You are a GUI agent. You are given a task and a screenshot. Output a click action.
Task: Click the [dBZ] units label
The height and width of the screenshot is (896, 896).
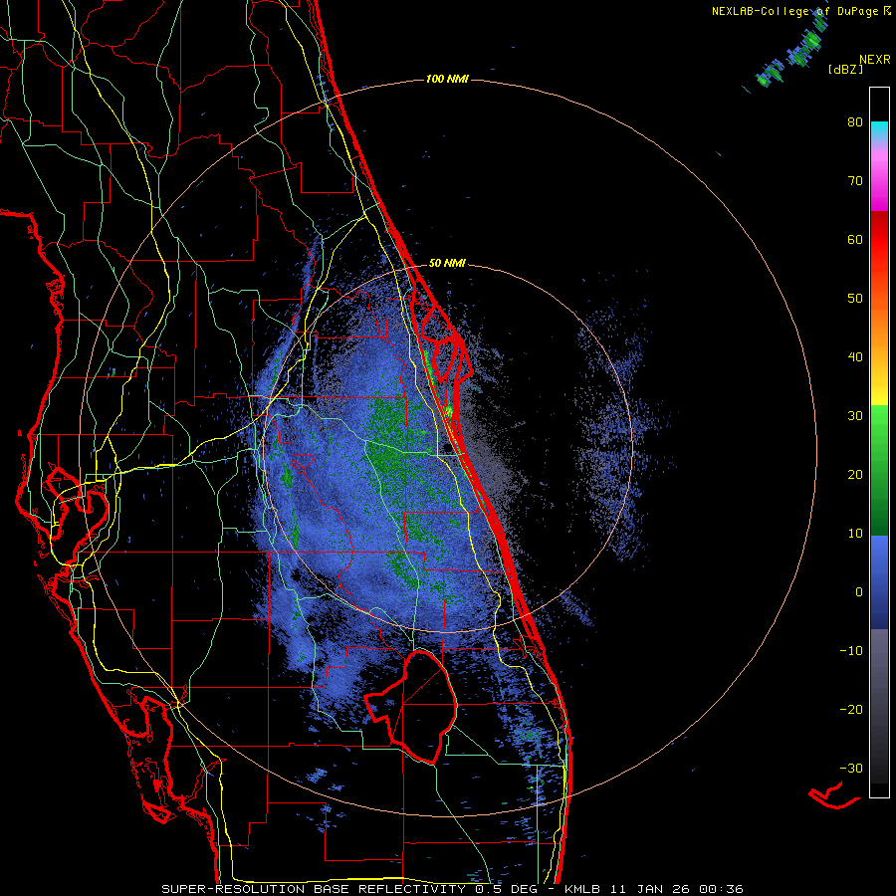tap(845, 70)
